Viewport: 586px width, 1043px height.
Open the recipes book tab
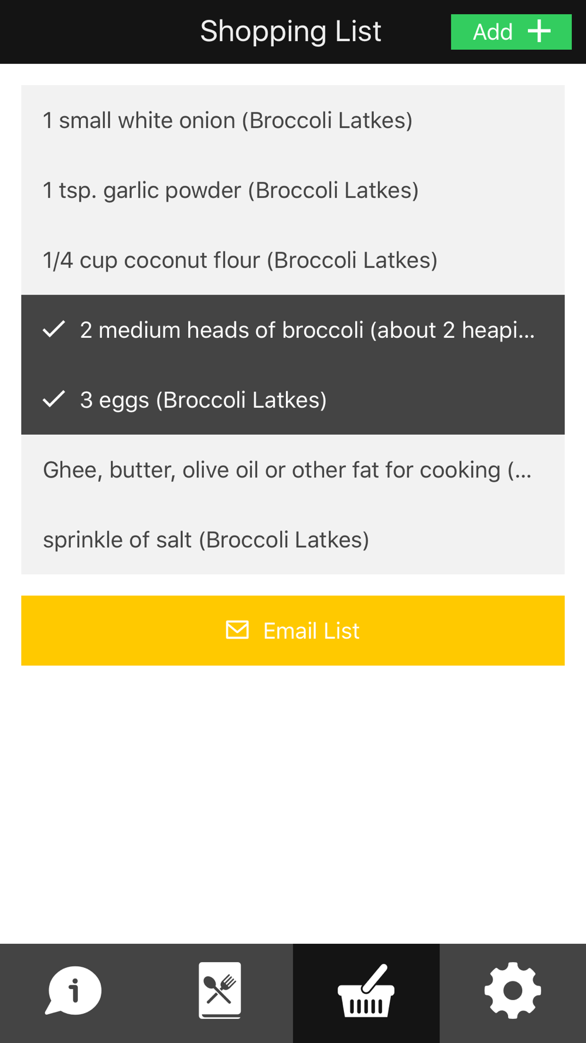220,991
